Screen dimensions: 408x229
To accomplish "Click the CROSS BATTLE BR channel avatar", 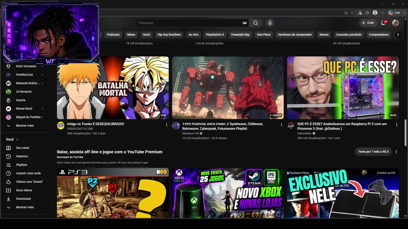I will coord(61,125).
